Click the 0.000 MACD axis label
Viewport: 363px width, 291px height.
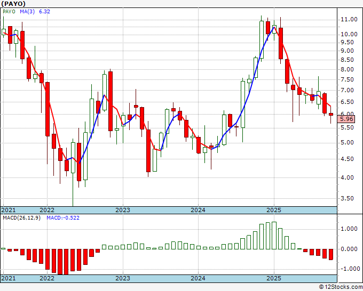pyautogui.click(x=349, y=249)
